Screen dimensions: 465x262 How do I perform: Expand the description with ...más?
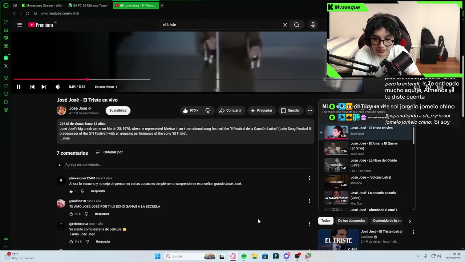coord(65,138)
